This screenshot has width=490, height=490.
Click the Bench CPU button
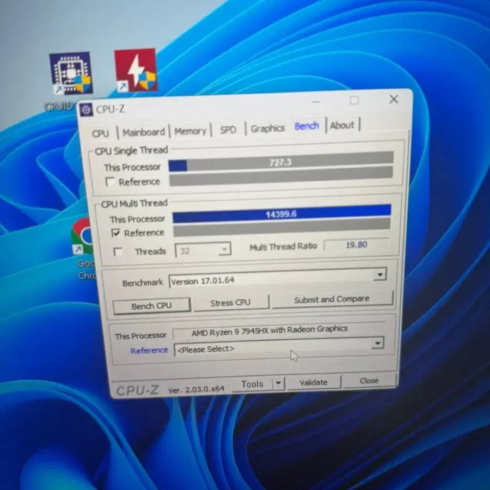[x=152, y=305]
